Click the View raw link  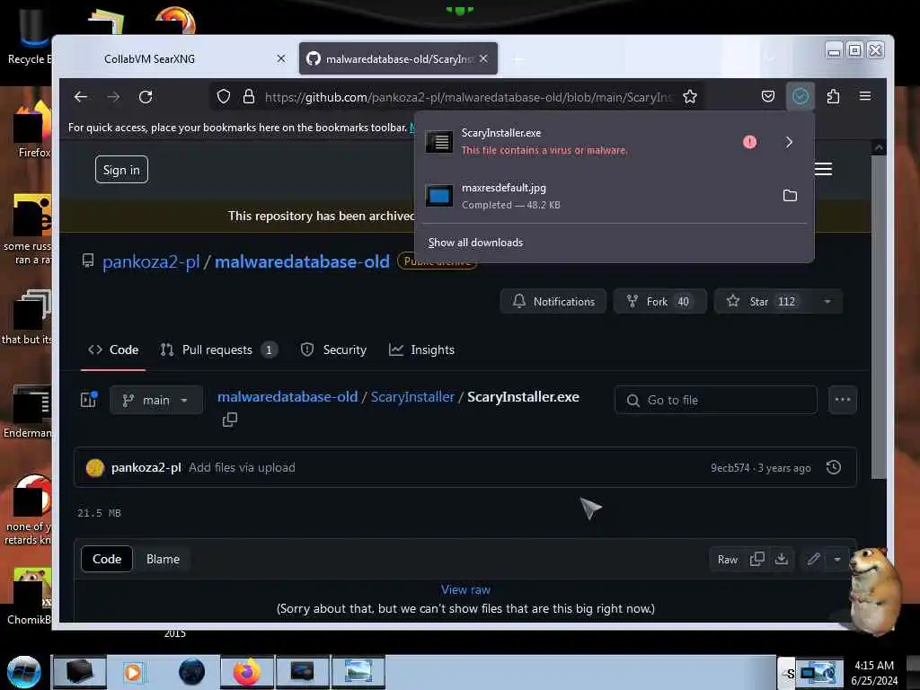466,590
